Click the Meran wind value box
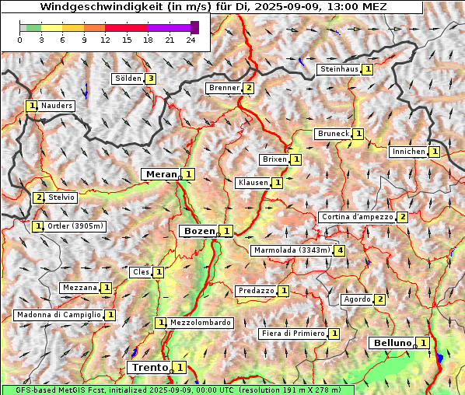This screenshot has height=395, width=465. point(188,174)
